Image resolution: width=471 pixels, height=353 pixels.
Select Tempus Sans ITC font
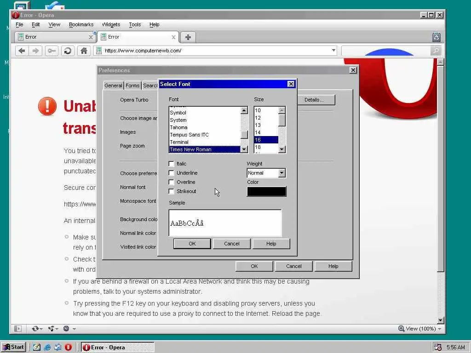pyautogui.click(x=205, y=135)
